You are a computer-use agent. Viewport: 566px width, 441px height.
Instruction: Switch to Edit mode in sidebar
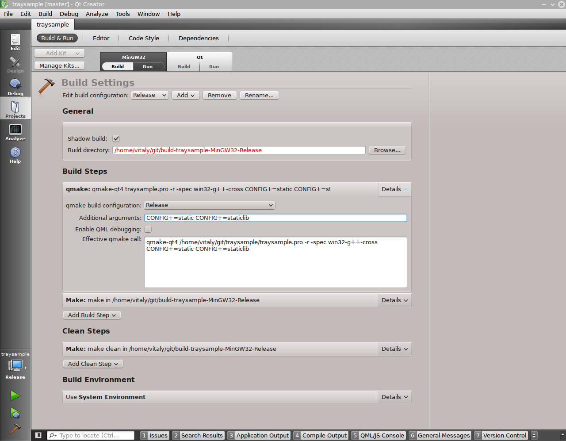(15, 42)
